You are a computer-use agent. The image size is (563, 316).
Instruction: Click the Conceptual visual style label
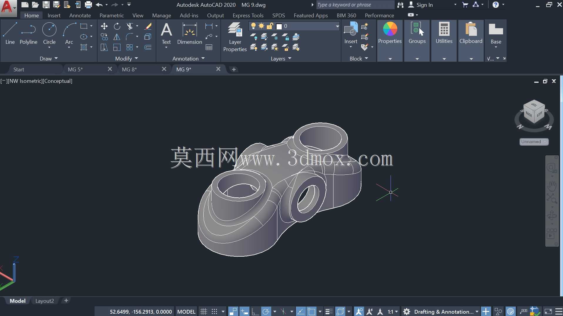(x=57, y=81)
